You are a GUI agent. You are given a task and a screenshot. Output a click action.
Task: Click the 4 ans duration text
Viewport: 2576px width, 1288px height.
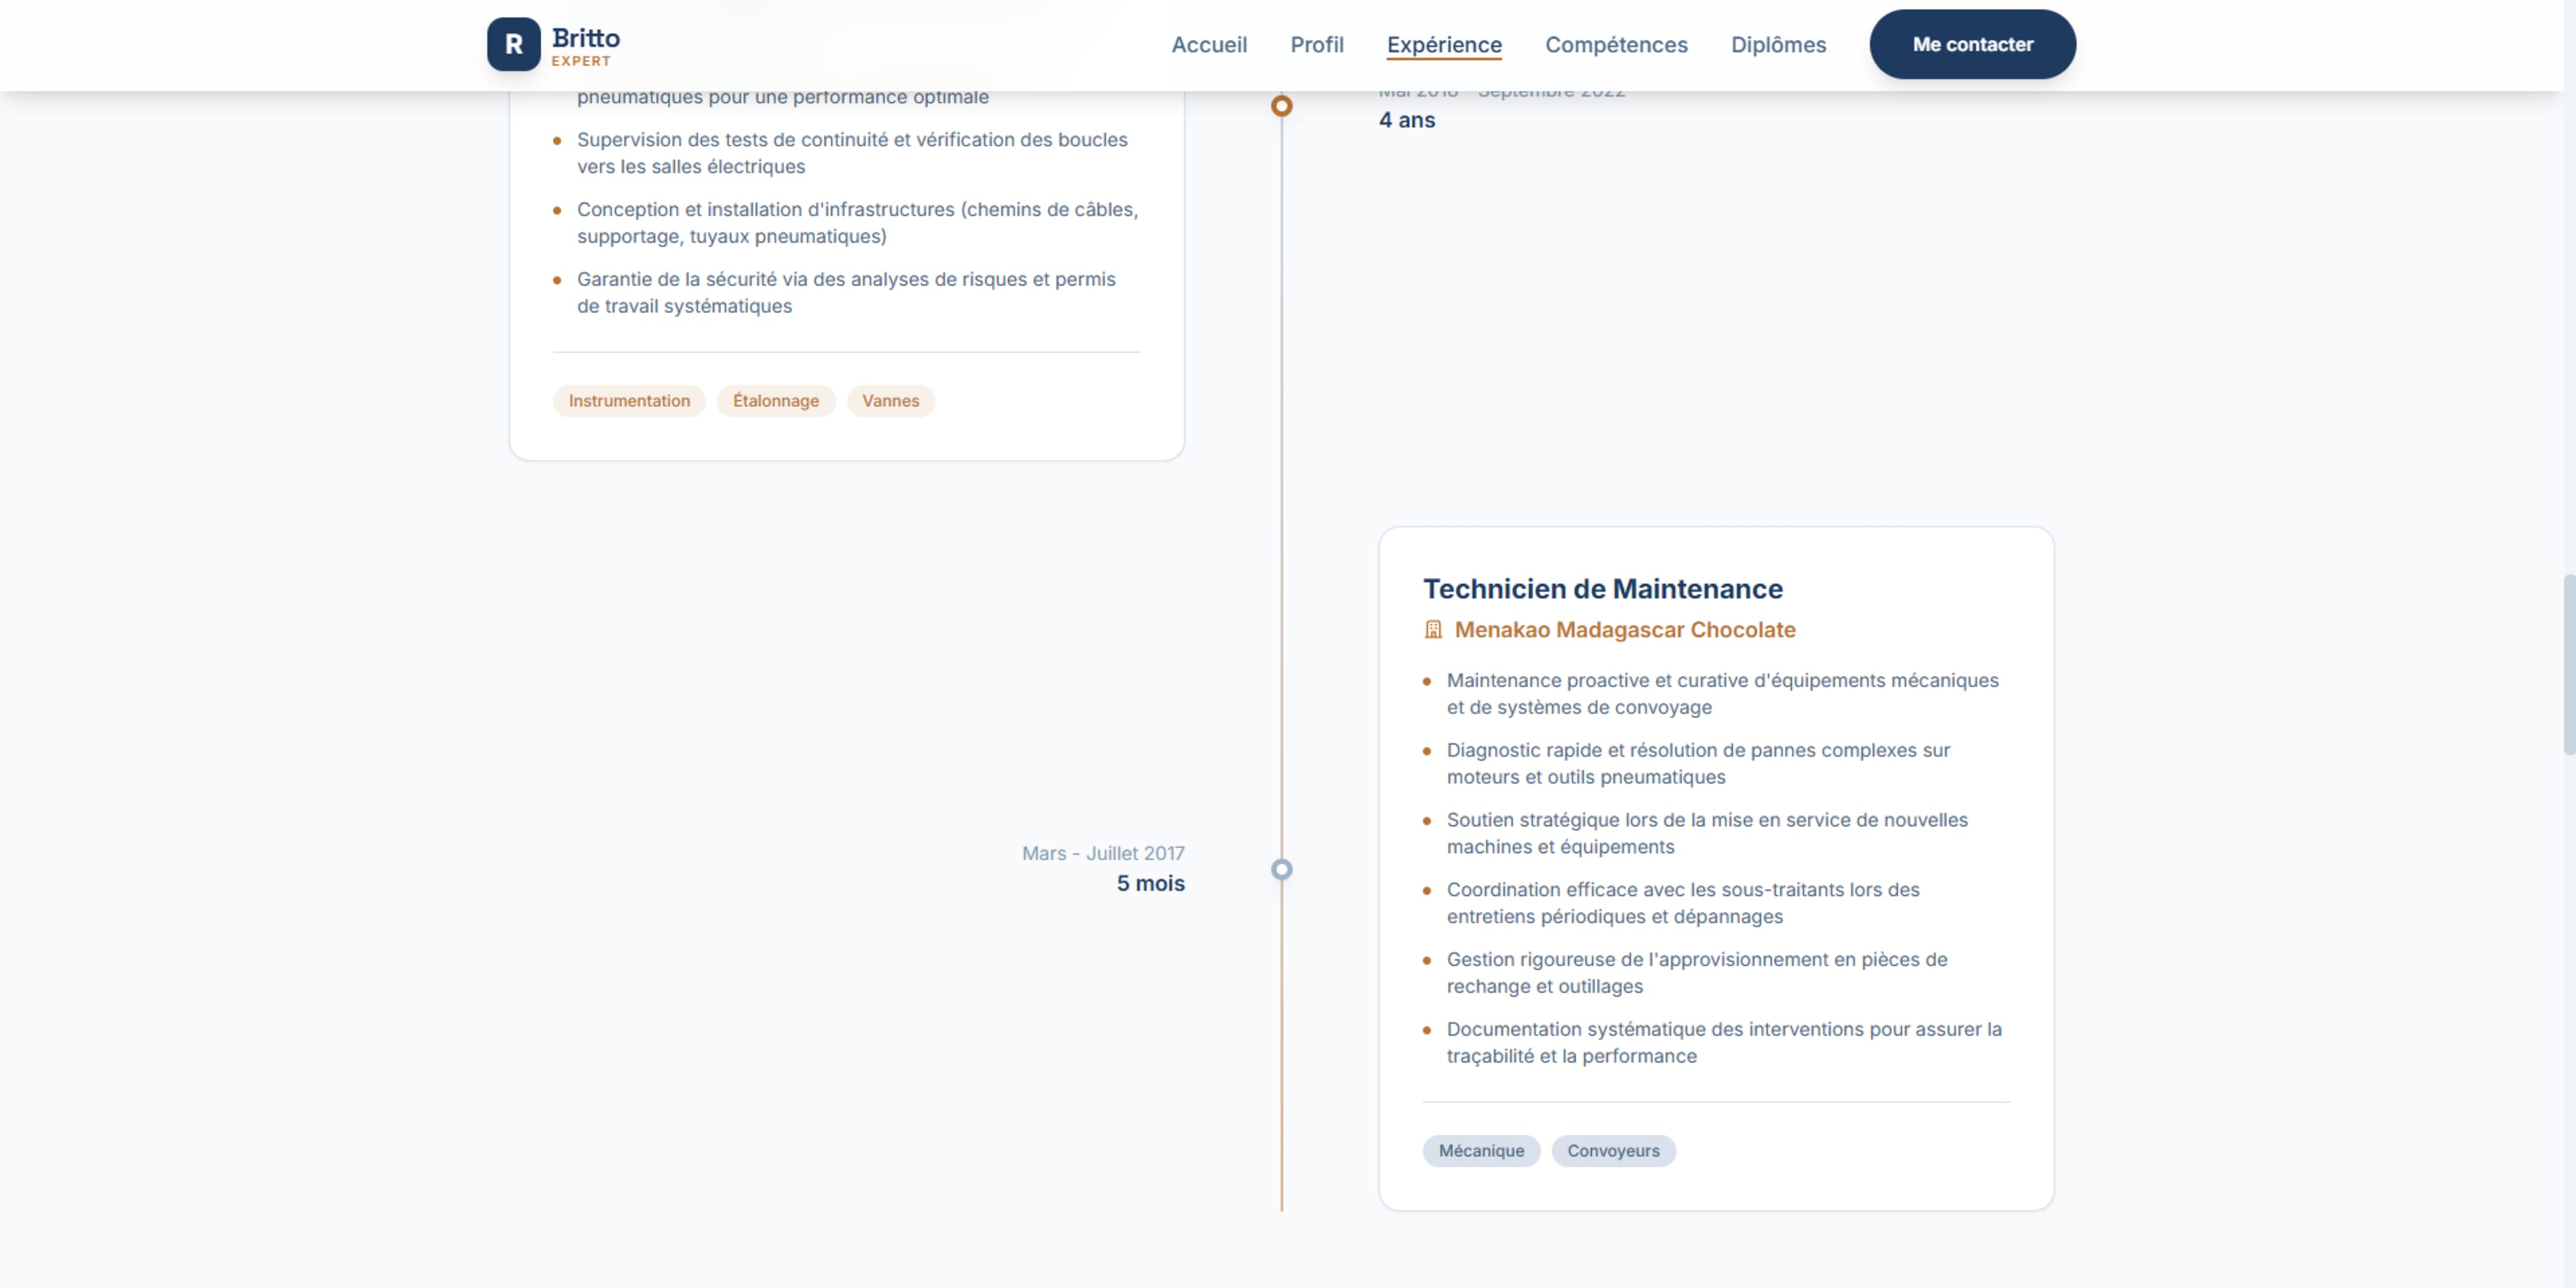point(1407,120)
